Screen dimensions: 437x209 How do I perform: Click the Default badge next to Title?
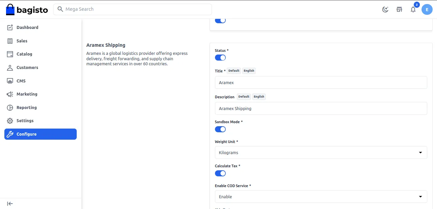pyautogui.click(x=234, y=71)
